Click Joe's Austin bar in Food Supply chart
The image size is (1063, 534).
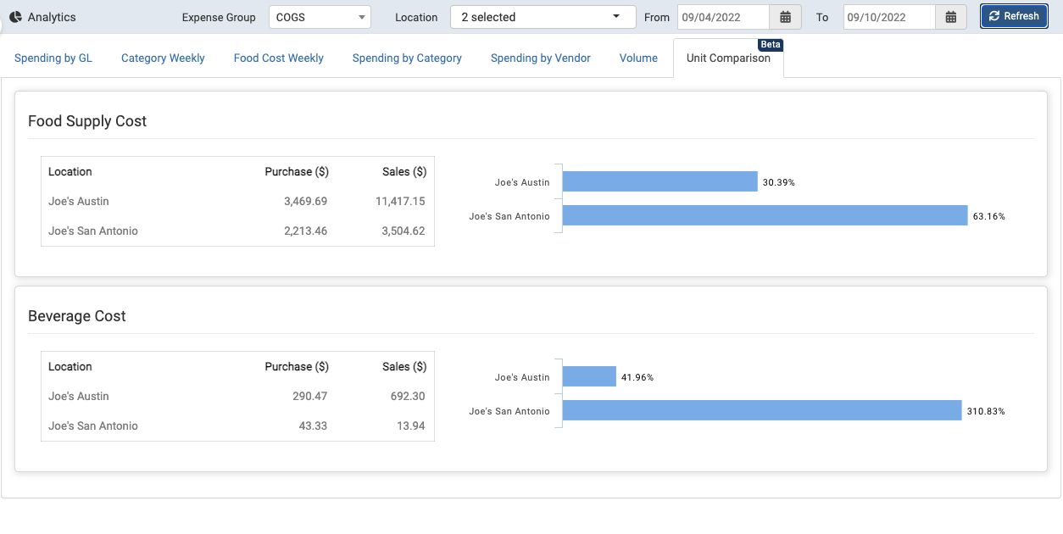660,181
